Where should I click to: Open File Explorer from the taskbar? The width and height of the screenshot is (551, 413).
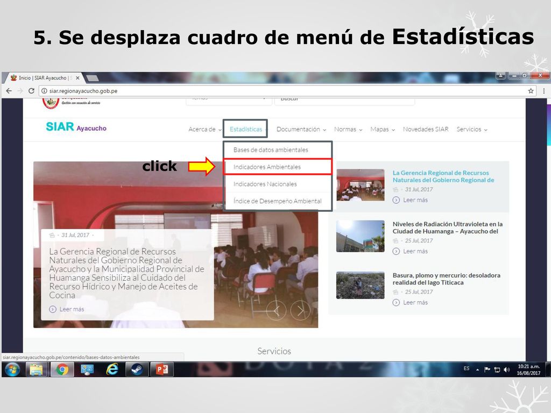[x=36, y=369]
